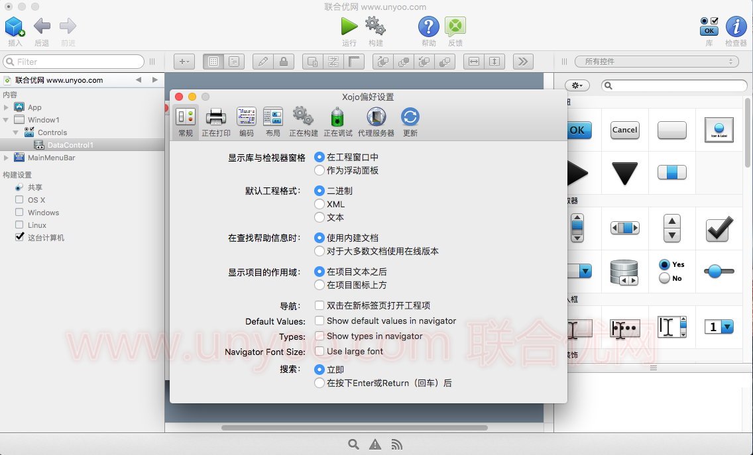
Task: Open the add (+) dropdown button
Action: coord(184,62)
